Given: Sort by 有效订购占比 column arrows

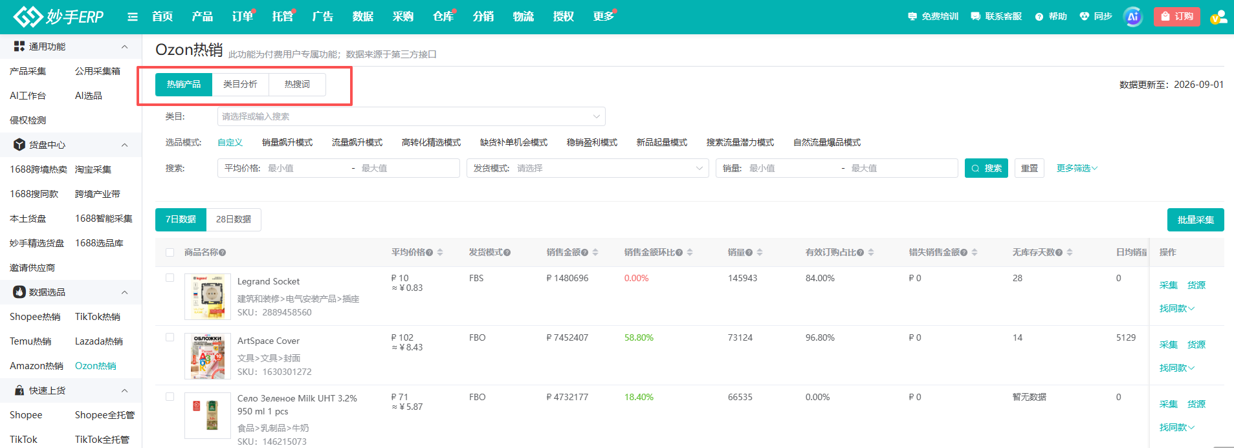Looking at the screenshot, I should coord(871,252).
